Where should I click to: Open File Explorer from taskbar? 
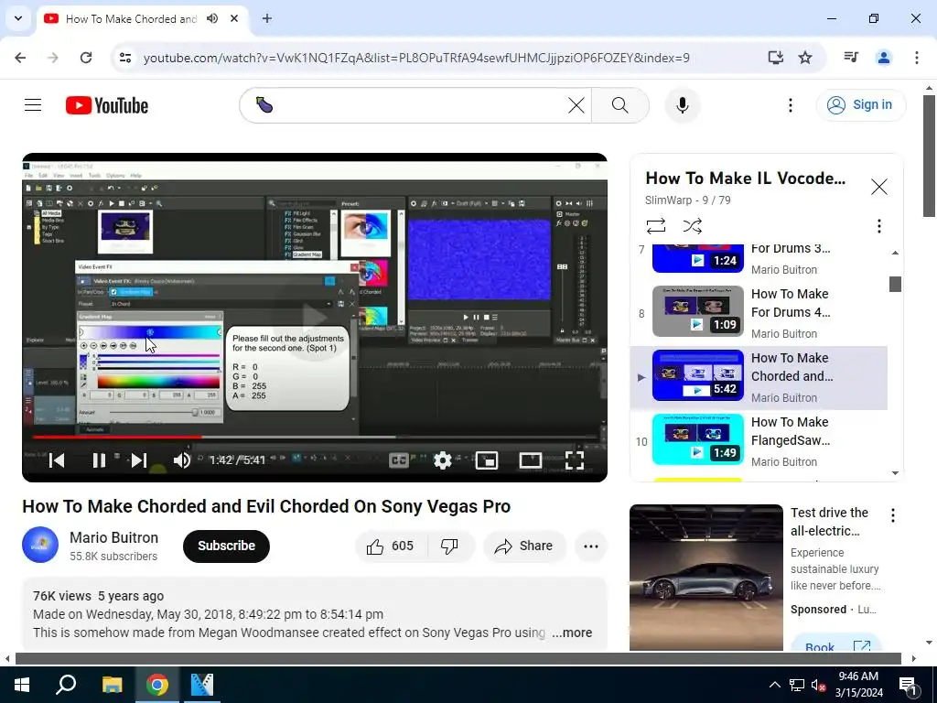coord(112,685)
